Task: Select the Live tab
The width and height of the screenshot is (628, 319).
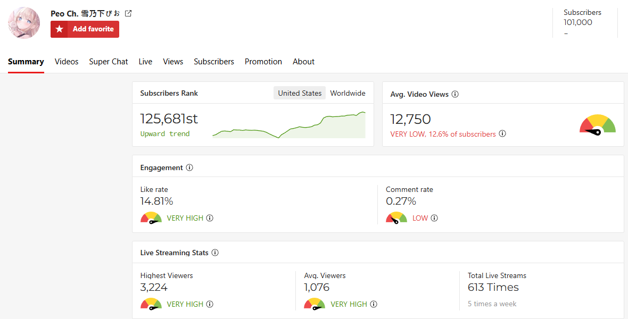Action: coord(145,62)
